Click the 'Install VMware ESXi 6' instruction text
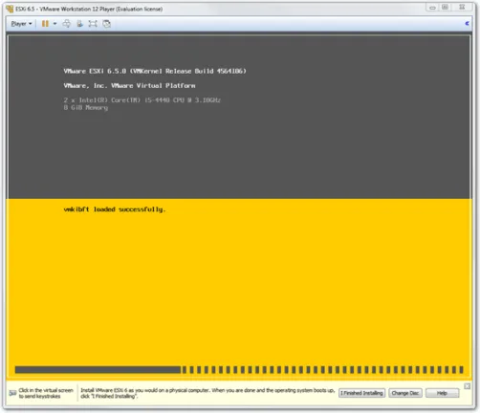The width and height of the screenshot is (480, 413). point(207,393)
